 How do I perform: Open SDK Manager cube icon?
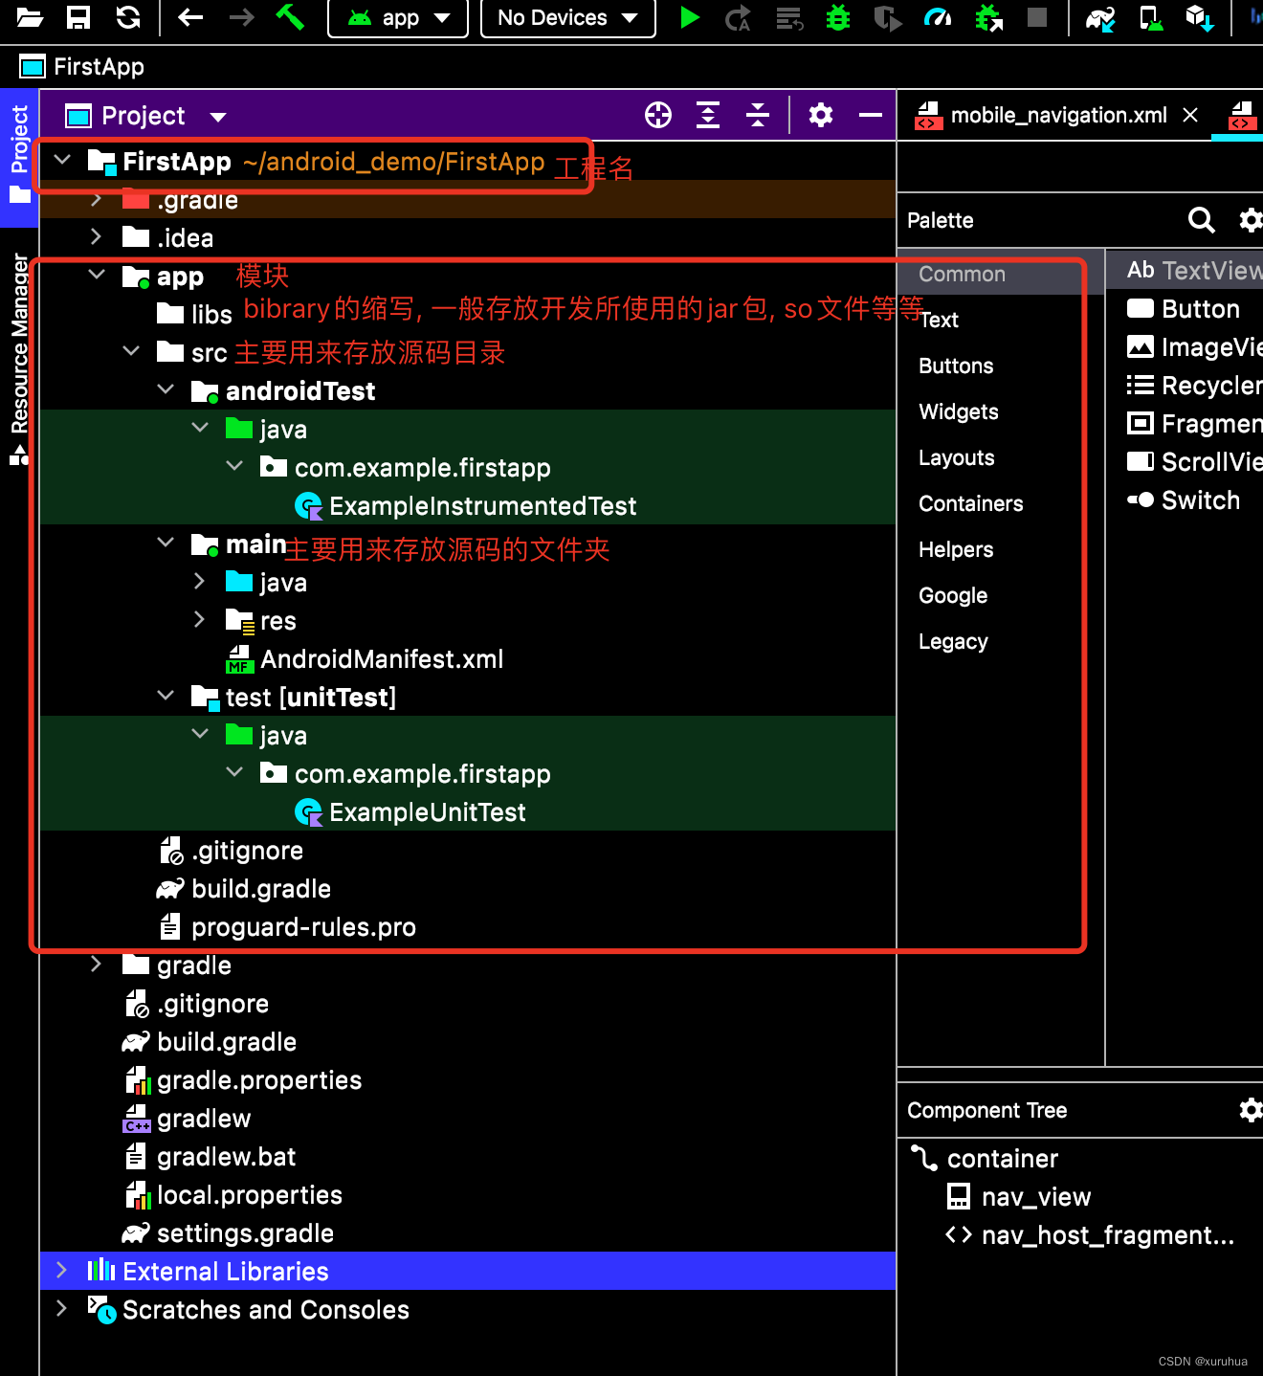pyautogui.click(x=1200, y=17)
